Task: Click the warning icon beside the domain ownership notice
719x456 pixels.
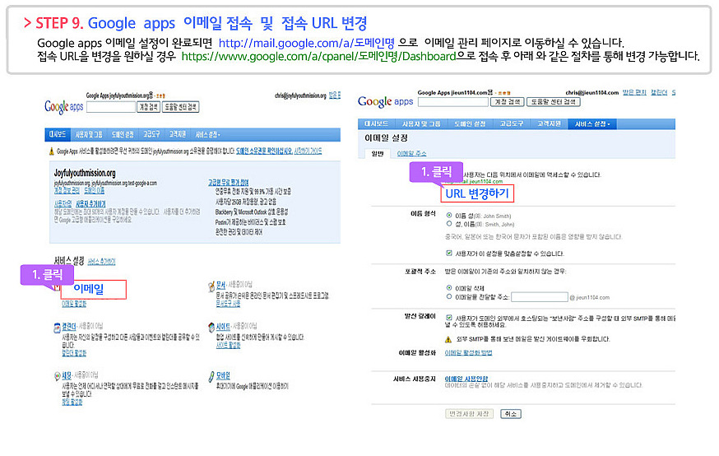Action: point(52,151)
